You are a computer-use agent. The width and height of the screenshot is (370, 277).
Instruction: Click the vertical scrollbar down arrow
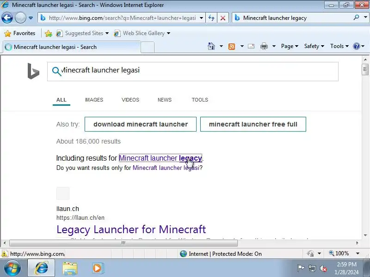pyautogui.click(x=365, y=235)
